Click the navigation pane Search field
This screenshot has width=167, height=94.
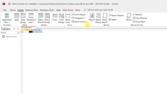9,33
